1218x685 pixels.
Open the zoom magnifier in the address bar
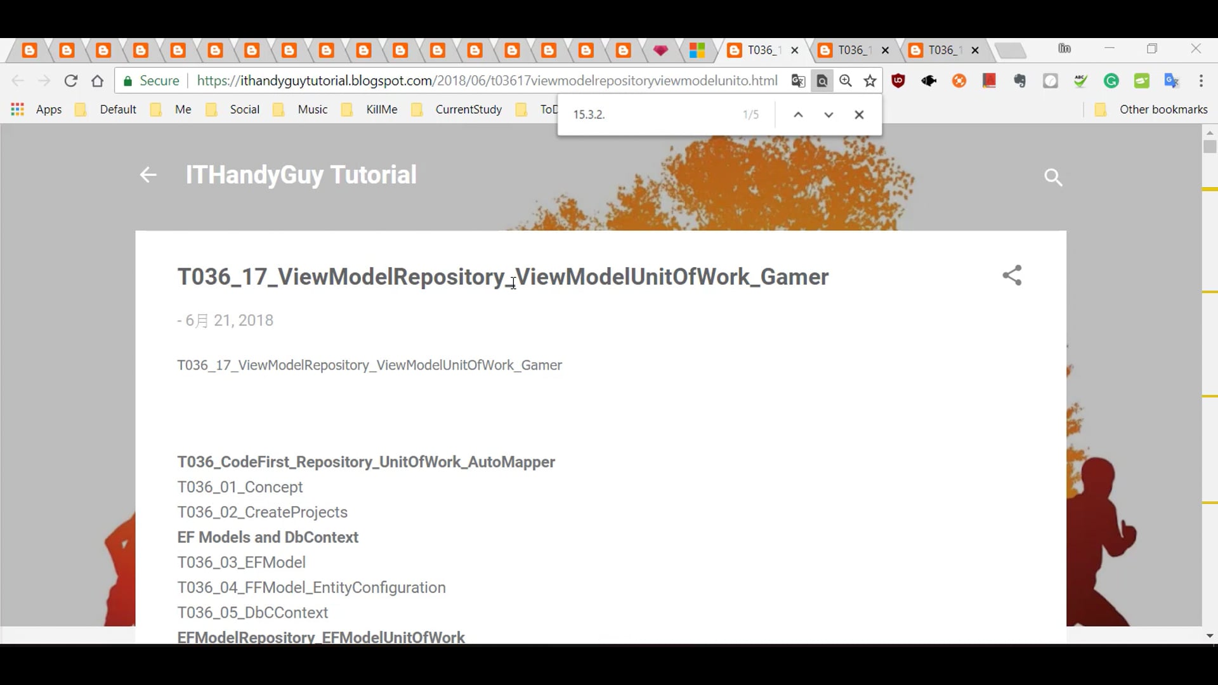(x=846, y=81)
